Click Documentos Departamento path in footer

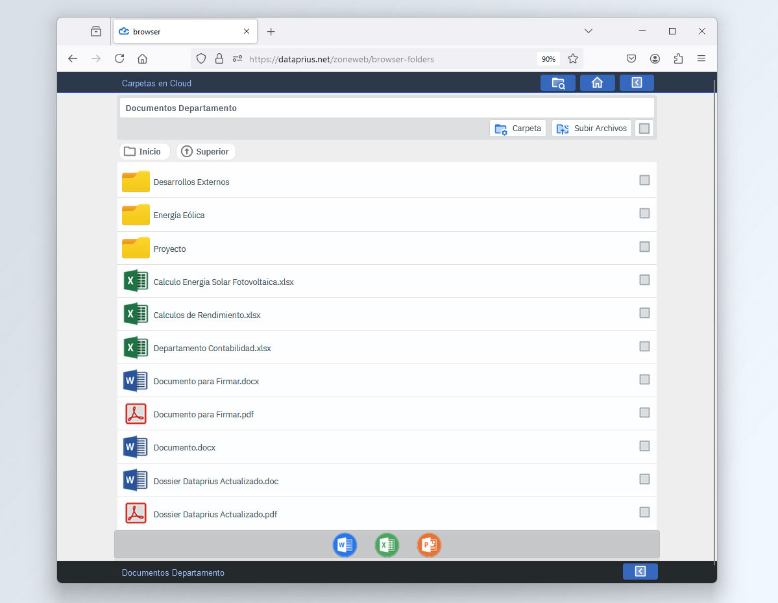[x=173, y=572]
